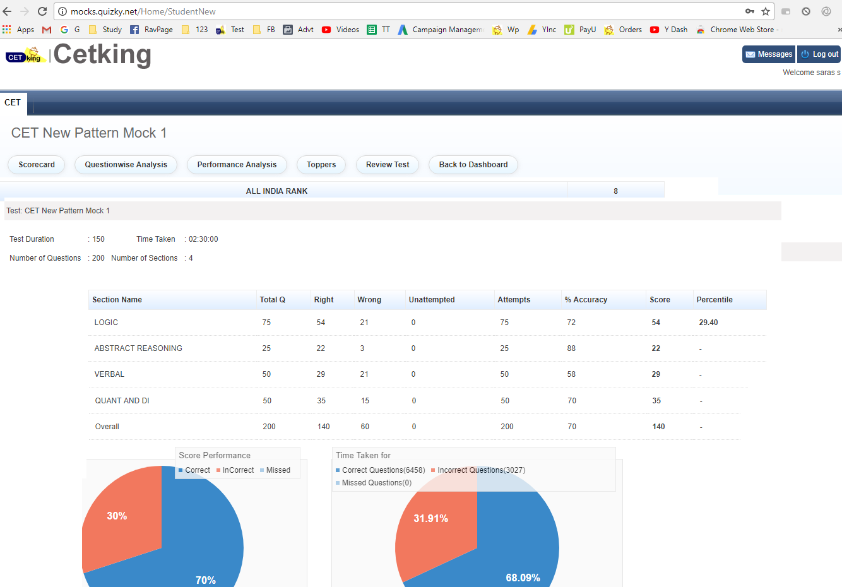Open Review Test

388,165
